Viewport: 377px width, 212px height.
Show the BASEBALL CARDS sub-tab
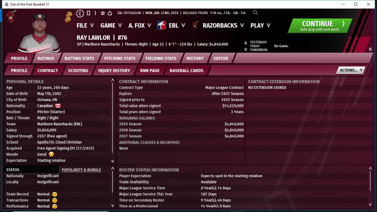186,70
